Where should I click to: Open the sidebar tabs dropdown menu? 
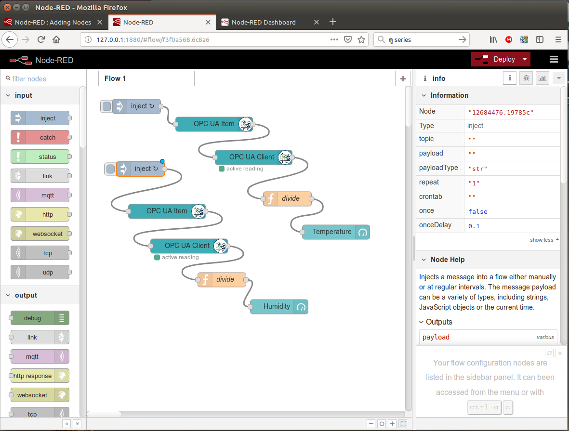click(559, 78)
